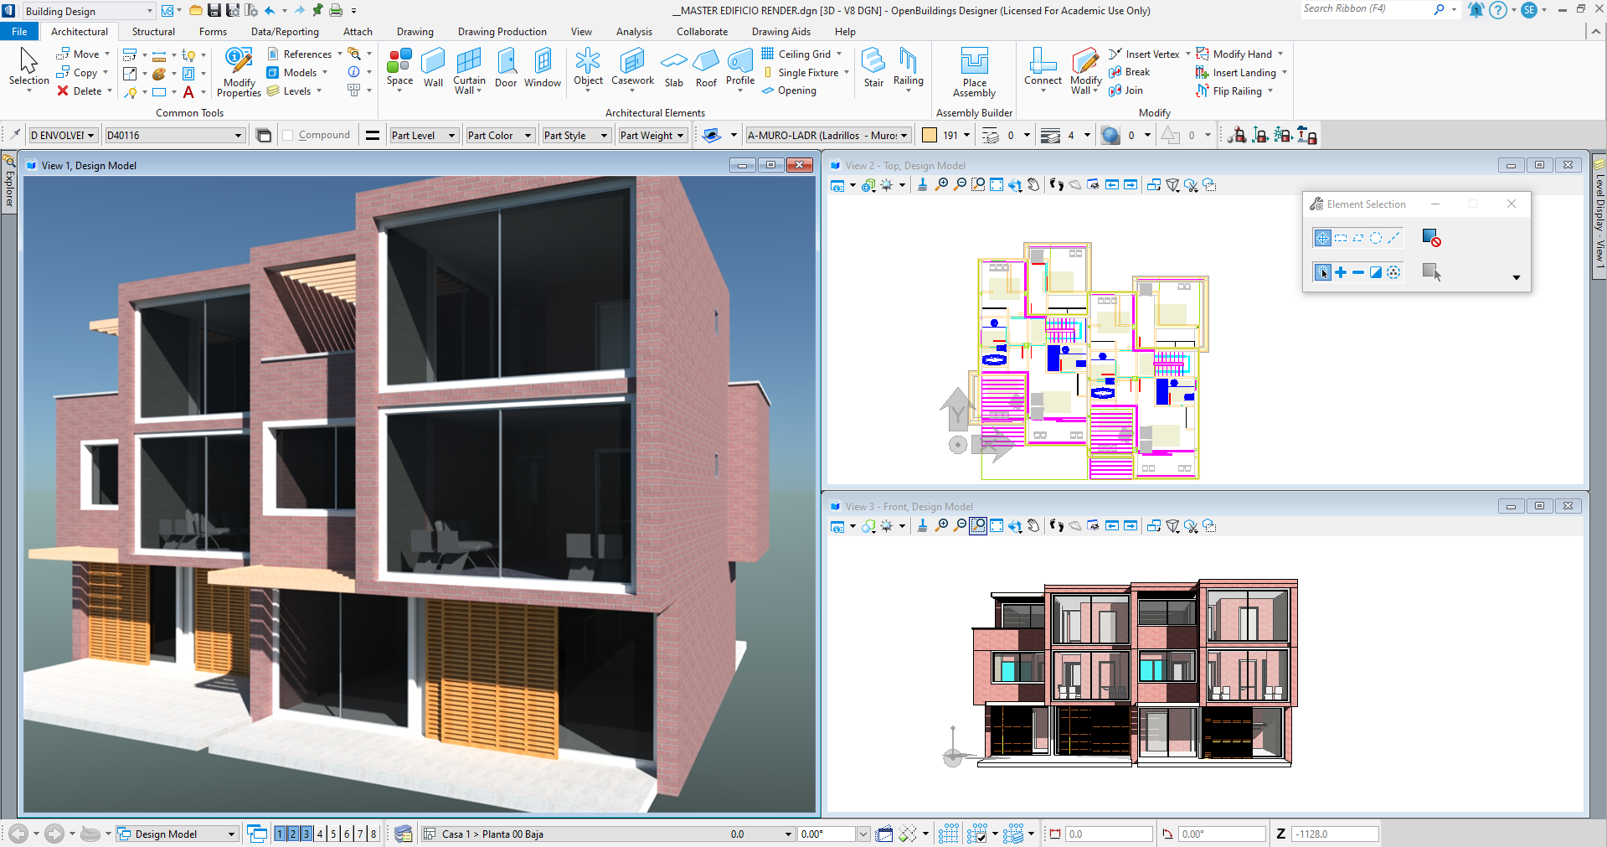Open the Part Color dropdown
Viewport: 1607px width, 847px height.
[528, 135]
